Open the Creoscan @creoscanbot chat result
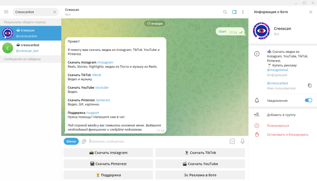Screen dimensions: 317x181 [31, 33]
